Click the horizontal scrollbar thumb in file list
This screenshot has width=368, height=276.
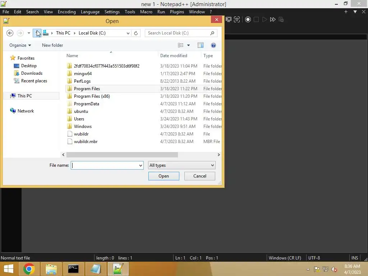122,155
